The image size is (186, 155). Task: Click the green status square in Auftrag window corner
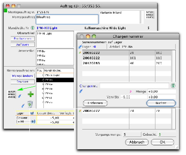point(5,10)
